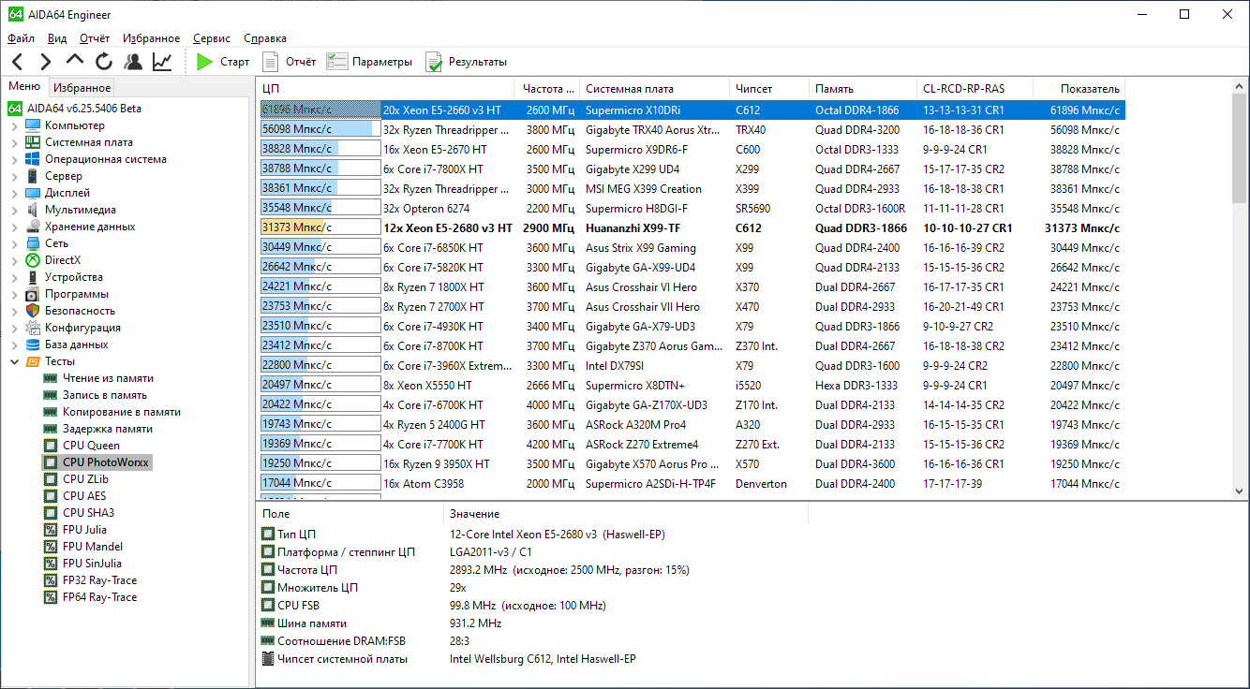Image resolution: width=1250 pixels, height=689 pixels.
Task: Click the Задержка памяти test icon
Action: (51, 429)
